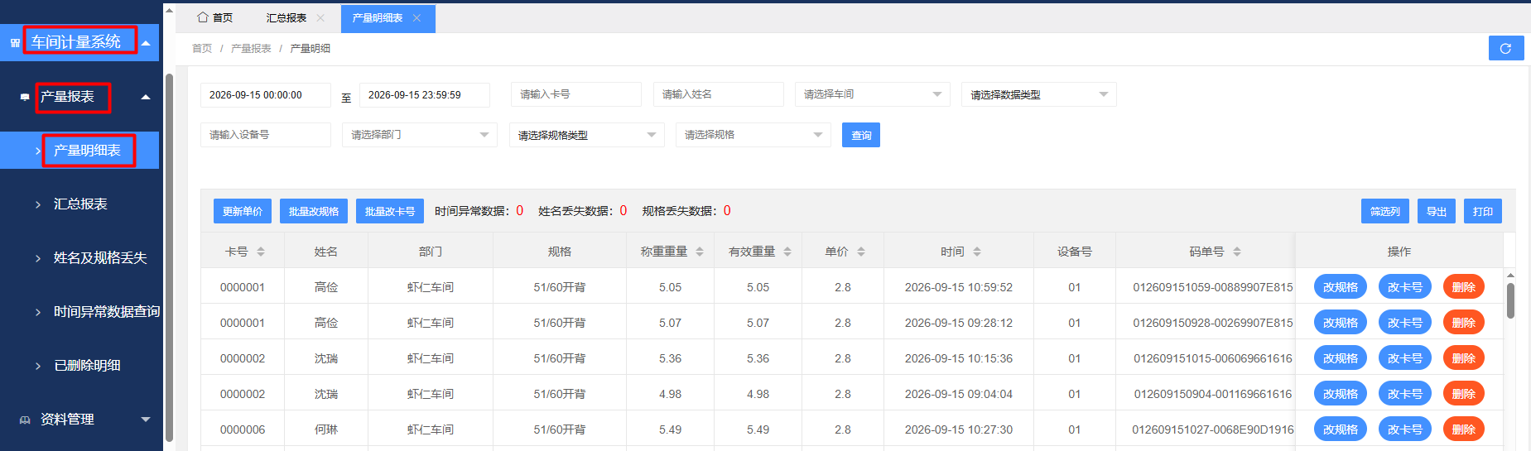Sort by 有效重量 column arrows
Viewport: 1531px width, 451px height.
tap(787, 252)
